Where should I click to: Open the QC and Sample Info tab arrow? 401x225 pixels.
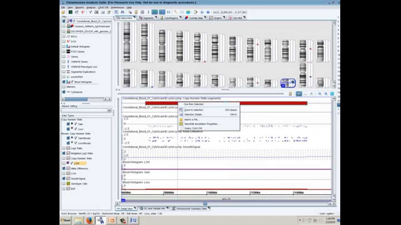[168, 208]
